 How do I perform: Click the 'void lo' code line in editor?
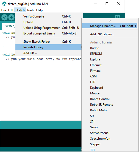[x=8, y=55]
